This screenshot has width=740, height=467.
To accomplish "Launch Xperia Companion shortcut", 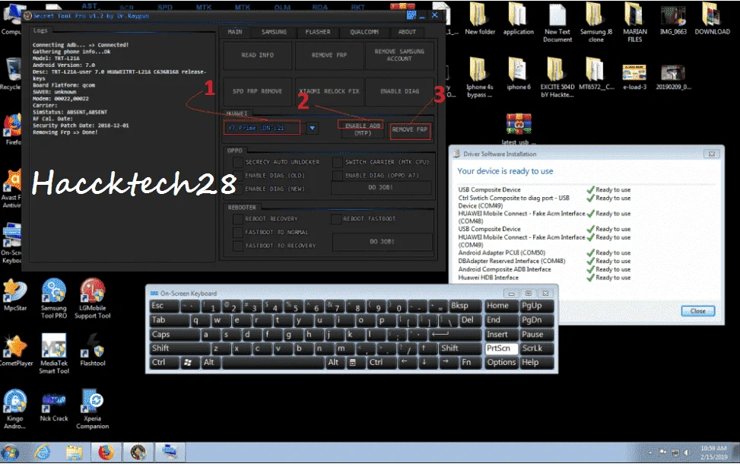I will [93, 409].
